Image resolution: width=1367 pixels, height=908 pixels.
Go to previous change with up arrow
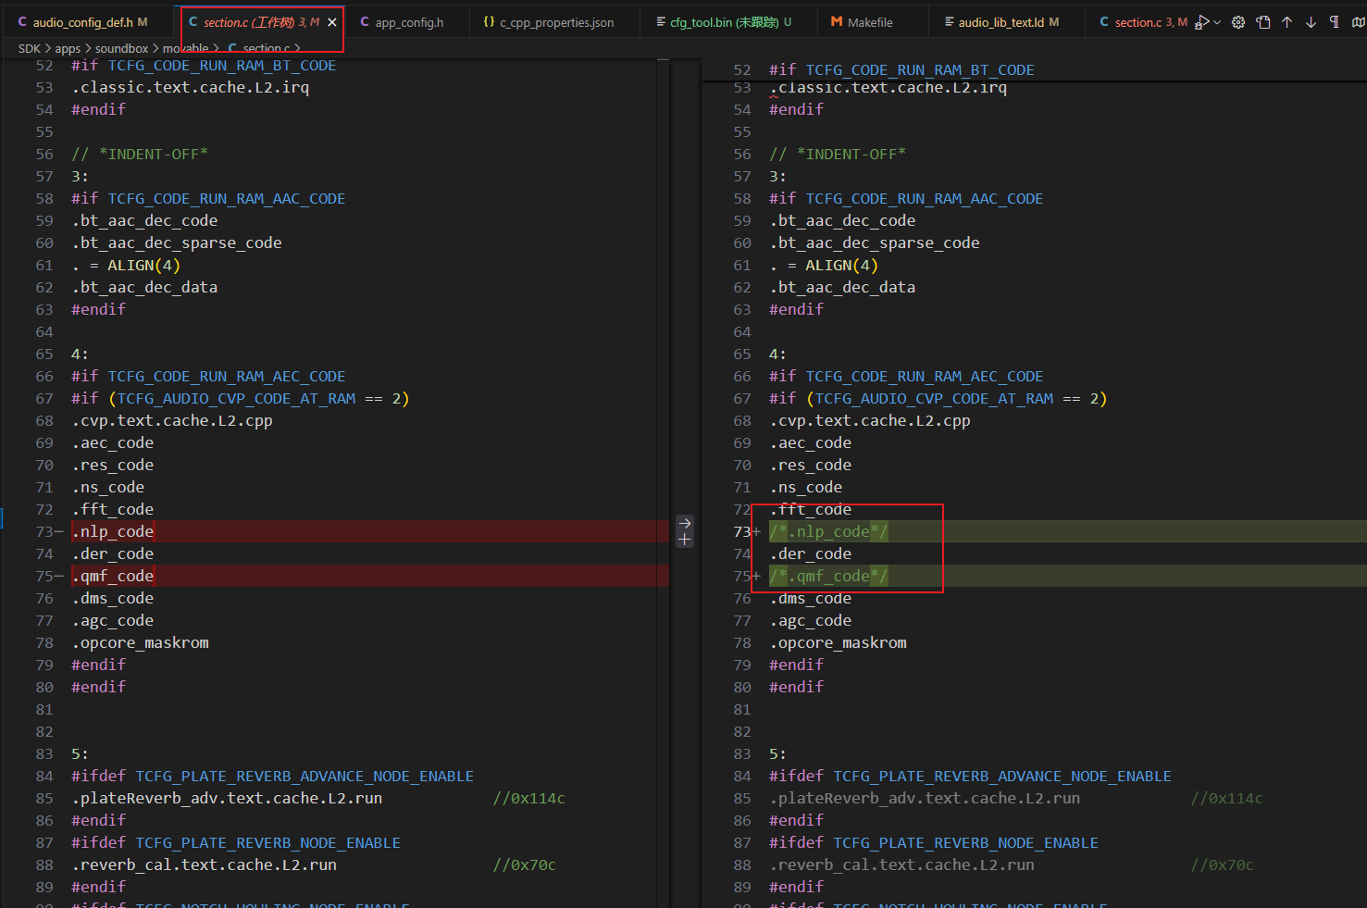pos(1287,22)
